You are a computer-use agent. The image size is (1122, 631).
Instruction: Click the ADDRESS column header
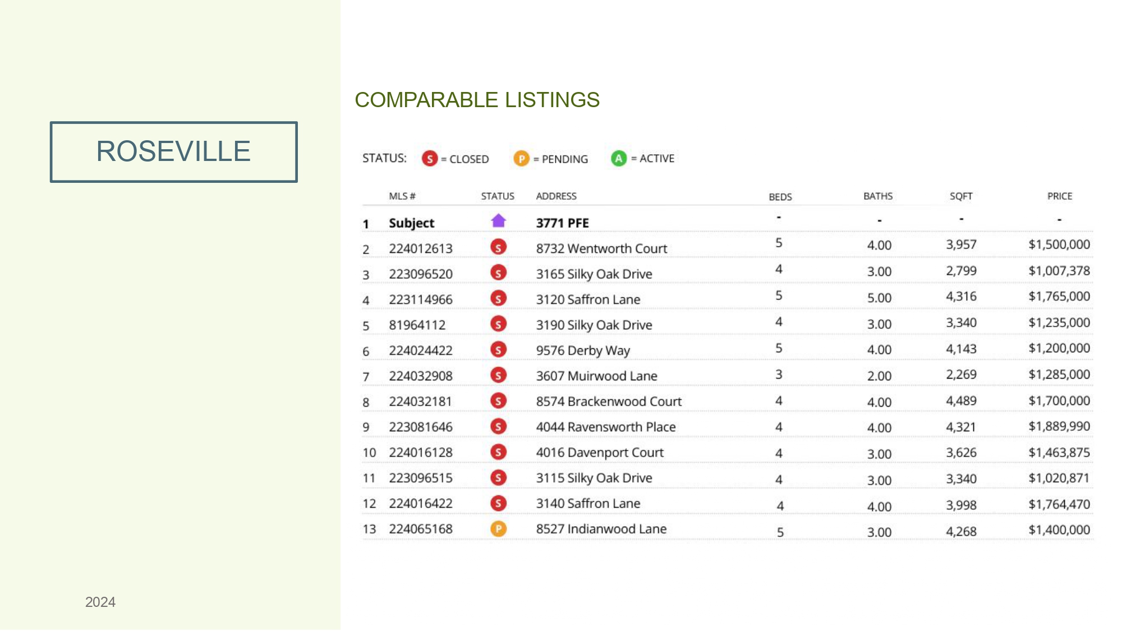coord(557,196)
